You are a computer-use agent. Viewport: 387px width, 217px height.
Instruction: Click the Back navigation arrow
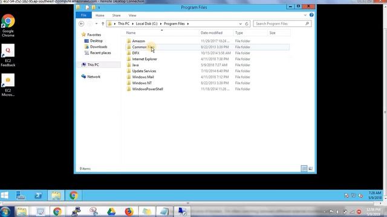point(81,24)
